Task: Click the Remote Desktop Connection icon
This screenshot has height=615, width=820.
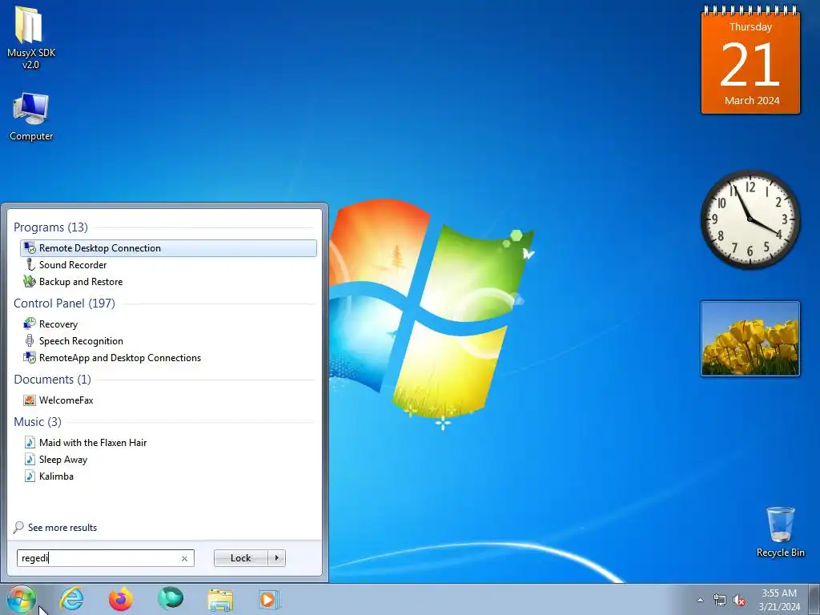Action: [x=30, y=248]
